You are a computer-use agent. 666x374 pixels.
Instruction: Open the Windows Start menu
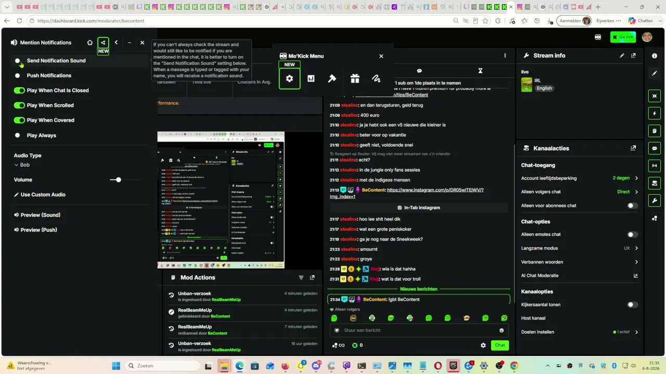click(x=116, y=366)
